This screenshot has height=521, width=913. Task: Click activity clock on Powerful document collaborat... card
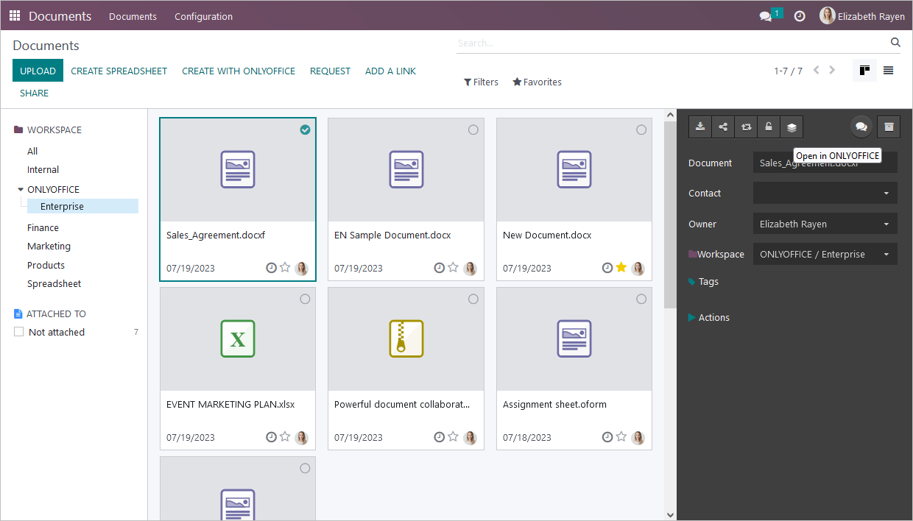[440, 437]
